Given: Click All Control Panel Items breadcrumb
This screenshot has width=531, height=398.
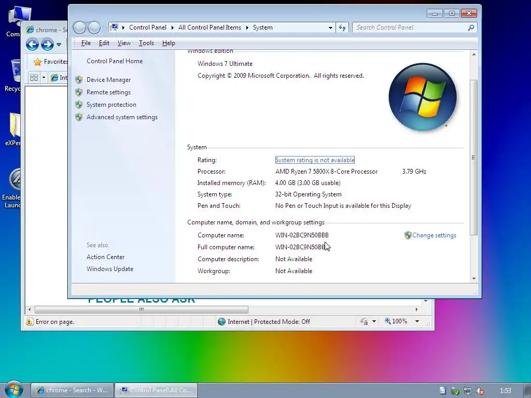Looking at the screenshot, I should (x=209, y=27).
